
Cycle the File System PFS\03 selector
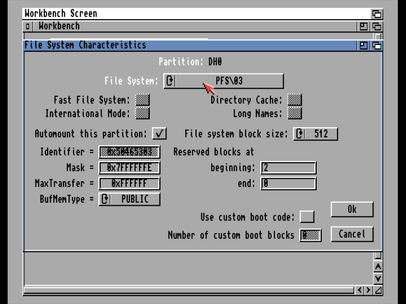click(223, 81)
